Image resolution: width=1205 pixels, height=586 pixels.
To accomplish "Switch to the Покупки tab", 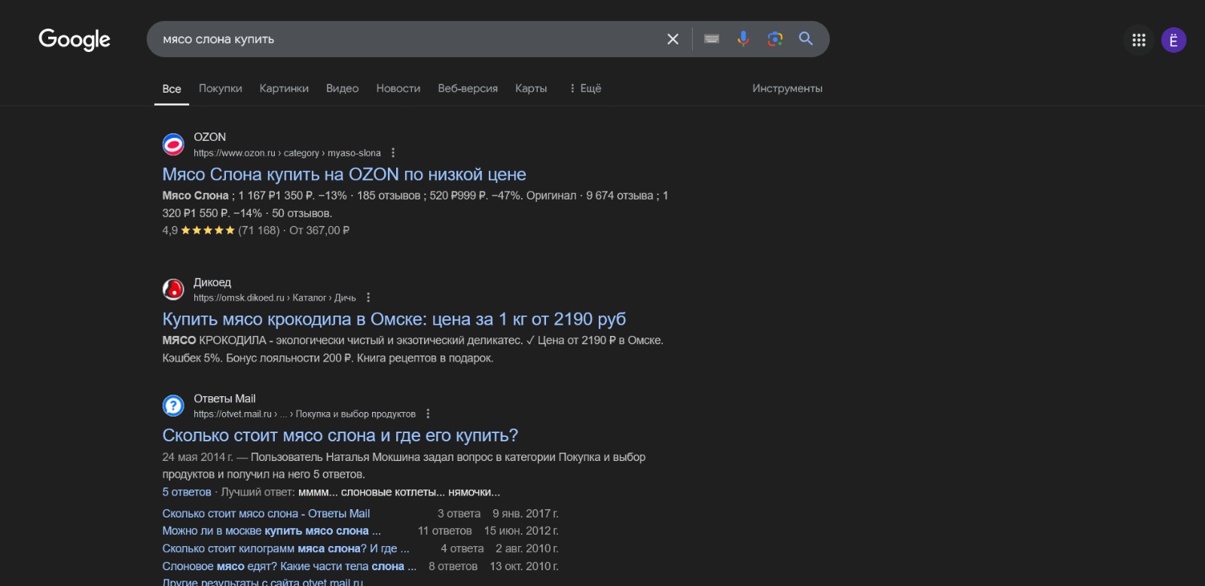I will click(221, 88).
